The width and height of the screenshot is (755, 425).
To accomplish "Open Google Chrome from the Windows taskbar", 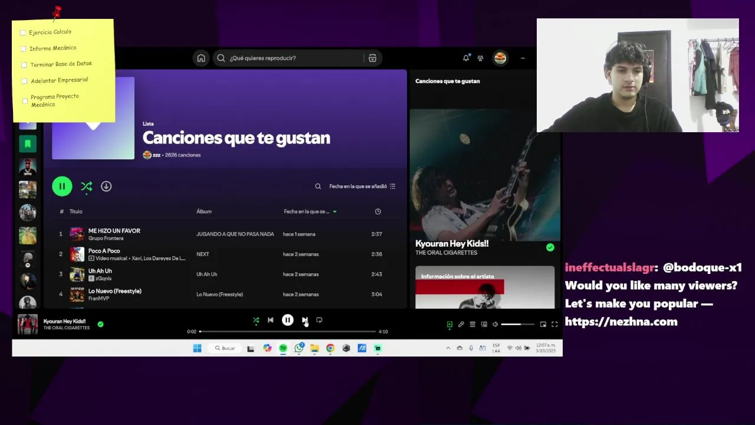I will [x=330, y=348].
